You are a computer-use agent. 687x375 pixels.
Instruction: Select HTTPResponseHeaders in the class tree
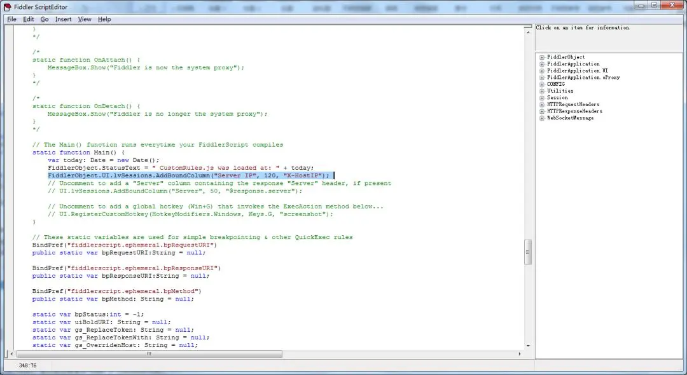click(x=574, y=112)
